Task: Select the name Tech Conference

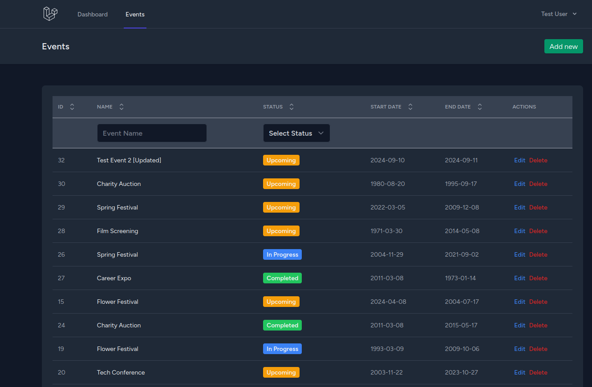Action: [121, 372]
